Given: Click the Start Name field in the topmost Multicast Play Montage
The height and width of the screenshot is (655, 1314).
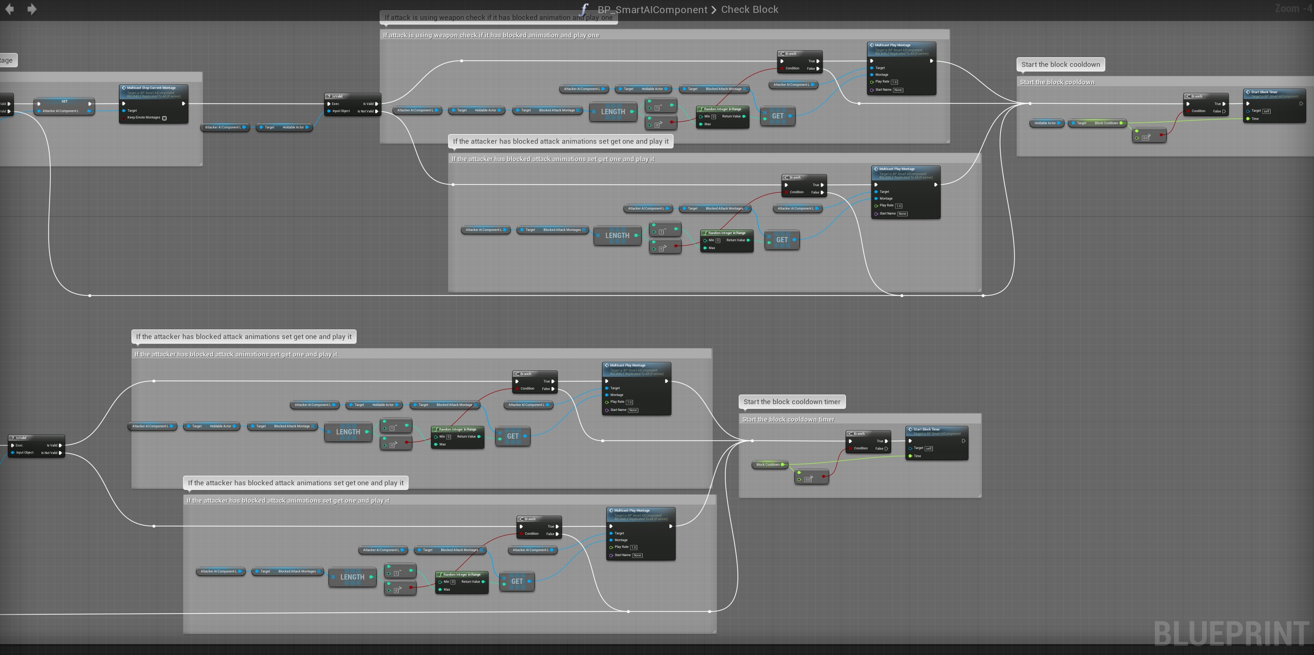Looking at the screenshot, I should coord(898,90).
